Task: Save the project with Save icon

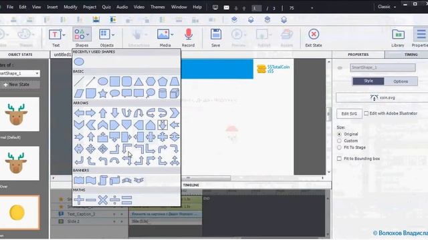Action: 215,35
